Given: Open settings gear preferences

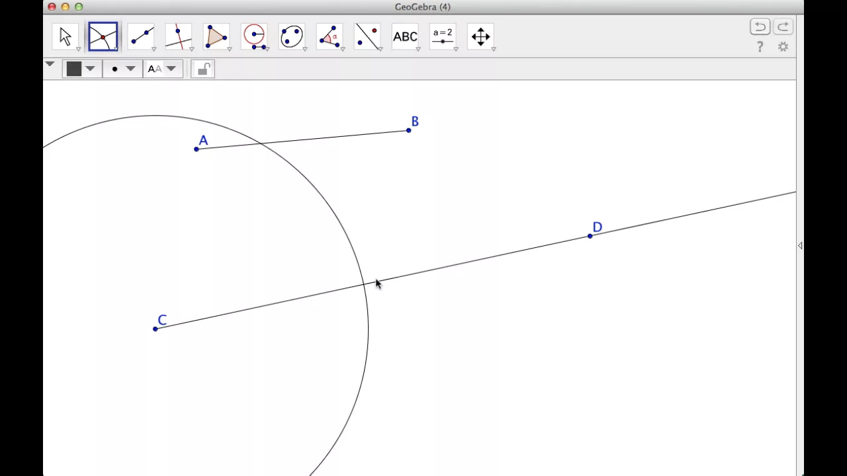Looking at the screenshot, I should coord(783,47).
